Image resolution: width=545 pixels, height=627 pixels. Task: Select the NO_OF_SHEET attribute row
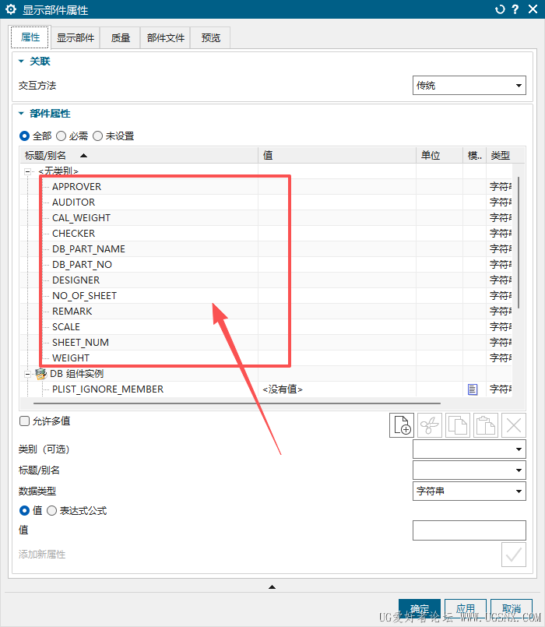click(266, 296)
